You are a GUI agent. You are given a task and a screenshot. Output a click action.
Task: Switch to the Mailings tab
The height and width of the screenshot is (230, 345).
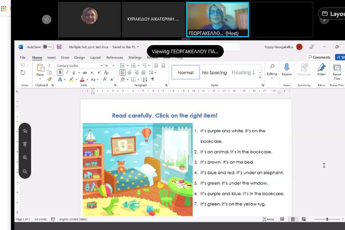[x=135, y=57]
